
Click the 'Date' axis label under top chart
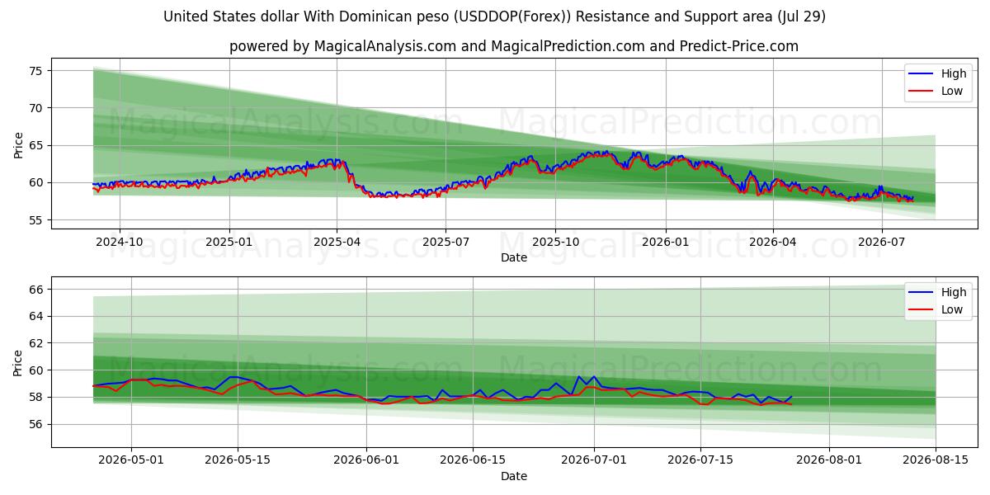pyautogui.click(x=514, y=258)
